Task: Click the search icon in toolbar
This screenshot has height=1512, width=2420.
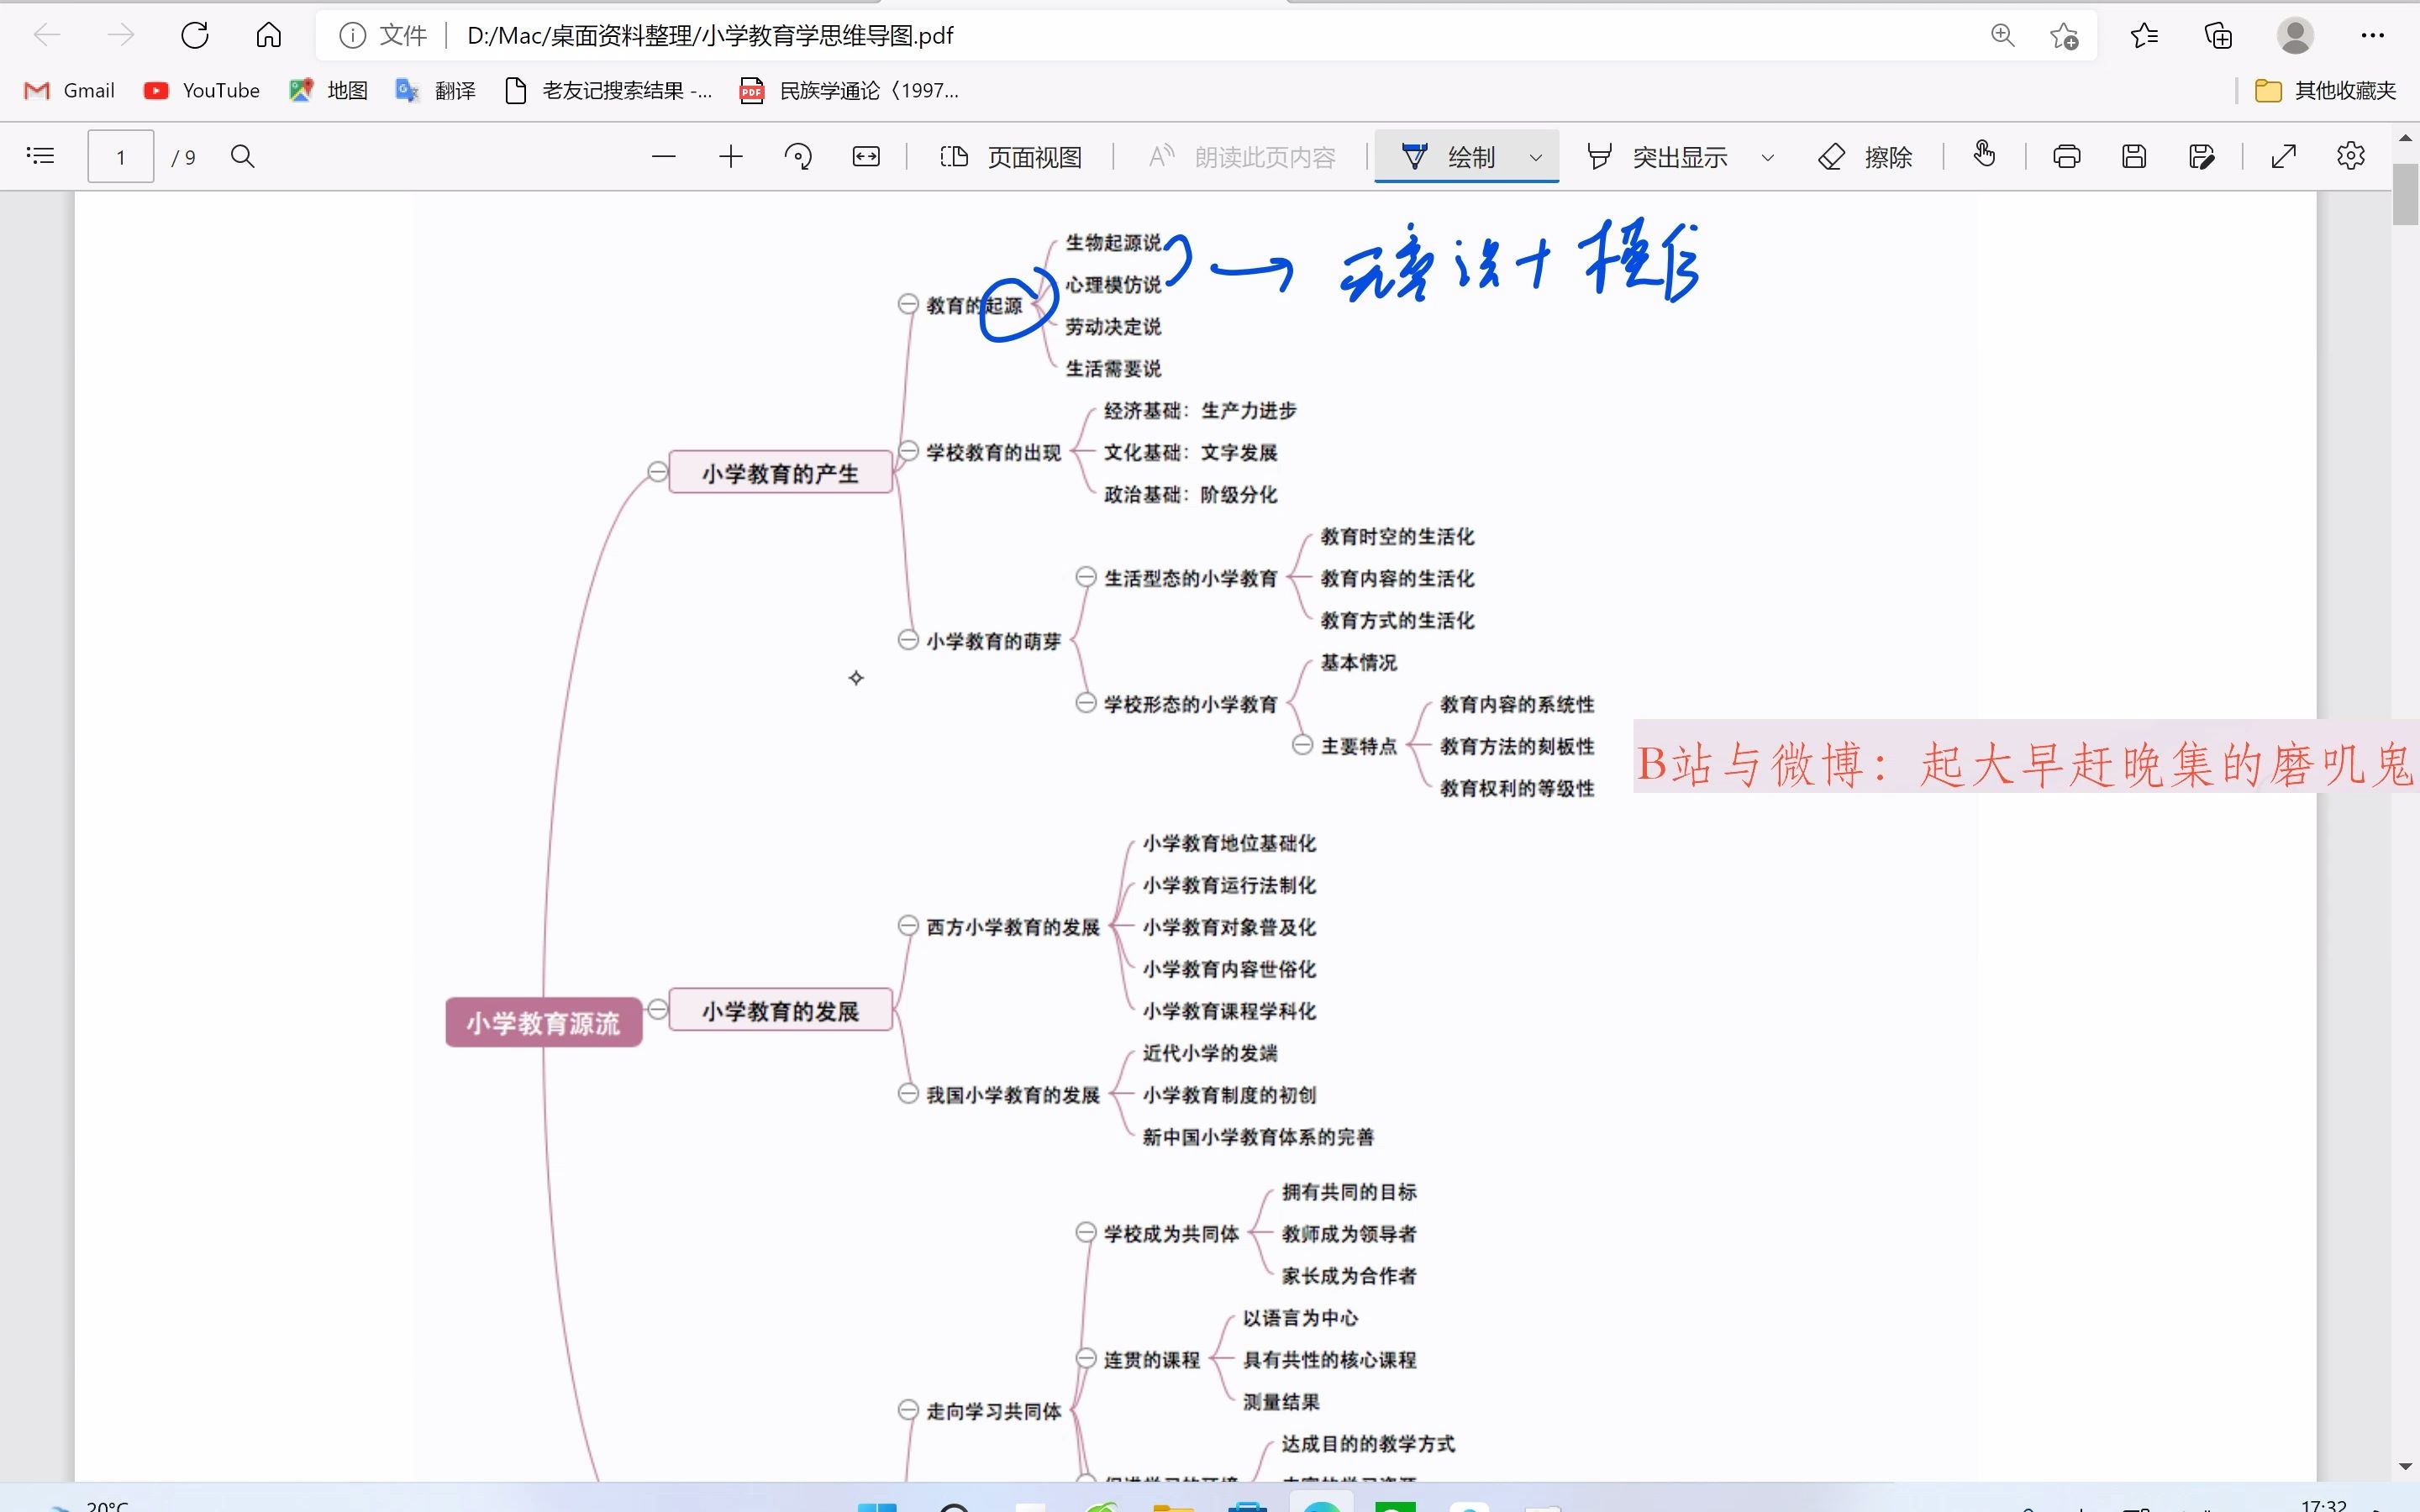Action: click(242, 155)
